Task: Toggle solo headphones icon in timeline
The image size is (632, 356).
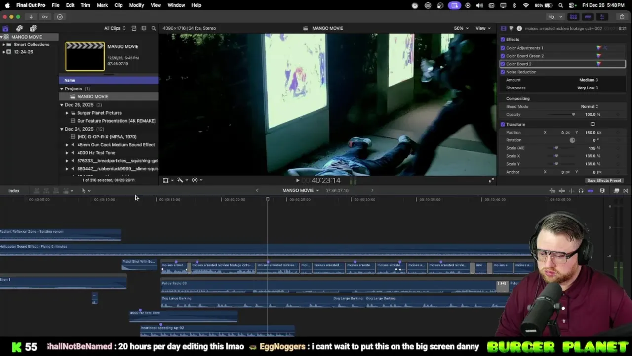Action: (x=581, y=191)
